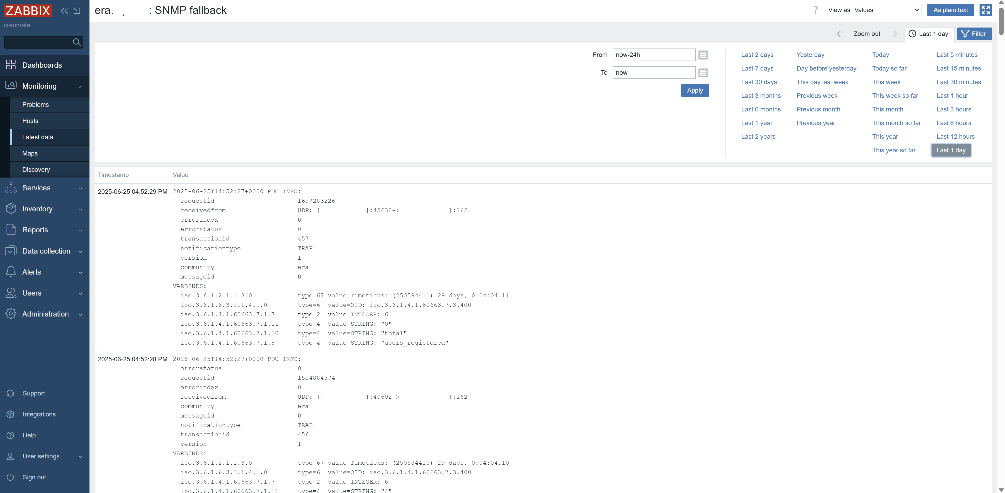Screen dimensions: 1005x493
Task: Click the Apply button
Action: pos(695,90)
